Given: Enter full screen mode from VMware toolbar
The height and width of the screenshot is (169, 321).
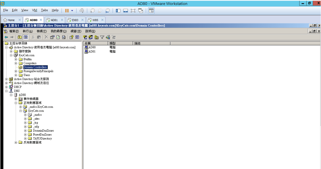Looking at the screenshot, I should (x=133, y=10).
